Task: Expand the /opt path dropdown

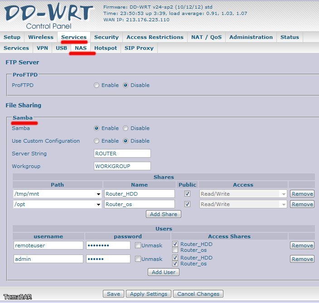Action: (99, 204)
